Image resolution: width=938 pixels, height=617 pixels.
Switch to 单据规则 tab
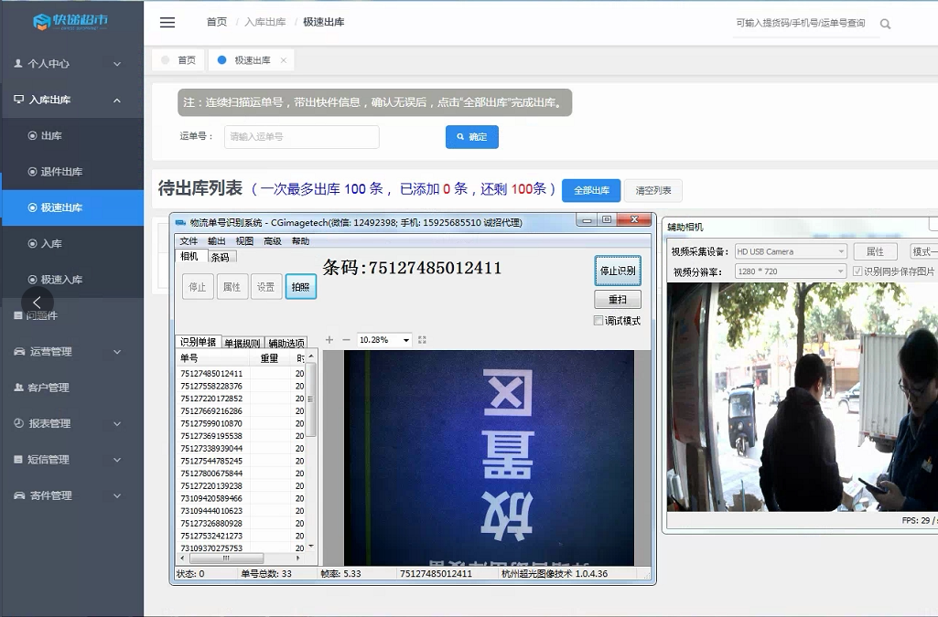point(243,343)
